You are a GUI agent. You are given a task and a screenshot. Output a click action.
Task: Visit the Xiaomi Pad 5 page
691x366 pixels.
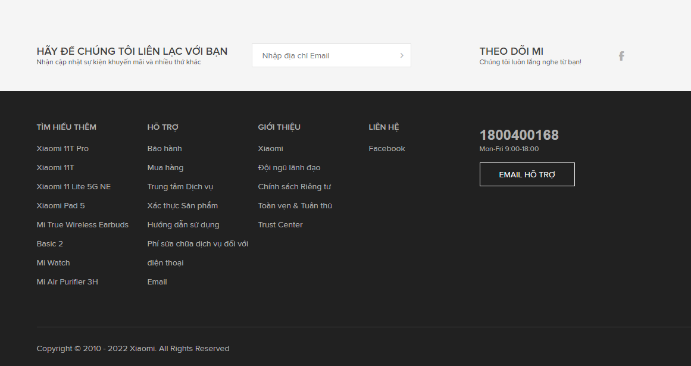(x=61, y=206)
